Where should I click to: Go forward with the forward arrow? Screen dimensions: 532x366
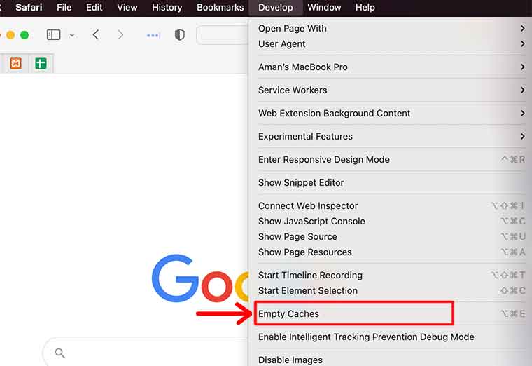coord(120,34)
